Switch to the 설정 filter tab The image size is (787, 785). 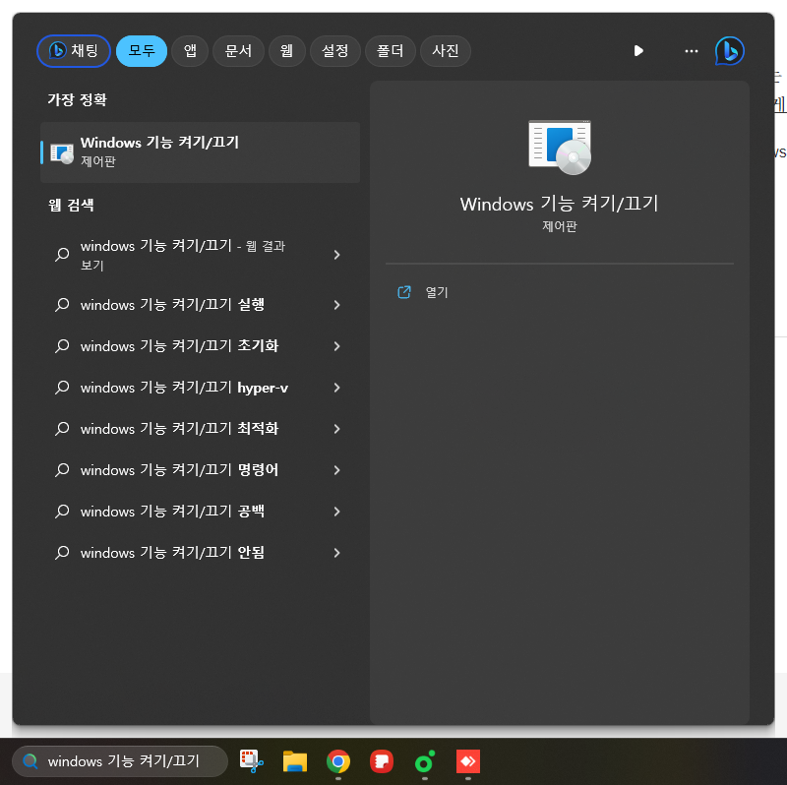pos(335,51)
